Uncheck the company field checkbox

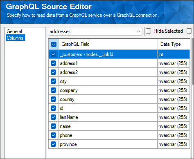point(53,90)
